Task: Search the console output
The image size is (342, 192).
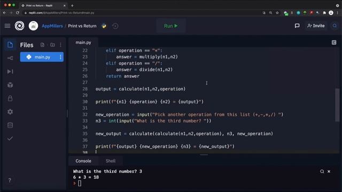Action: [x=322, y=172]
